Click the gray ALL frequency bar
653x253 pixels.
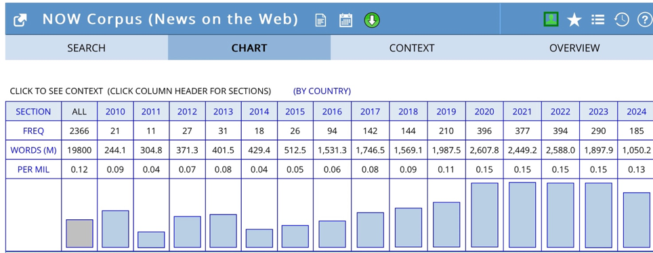coord(79,233)
